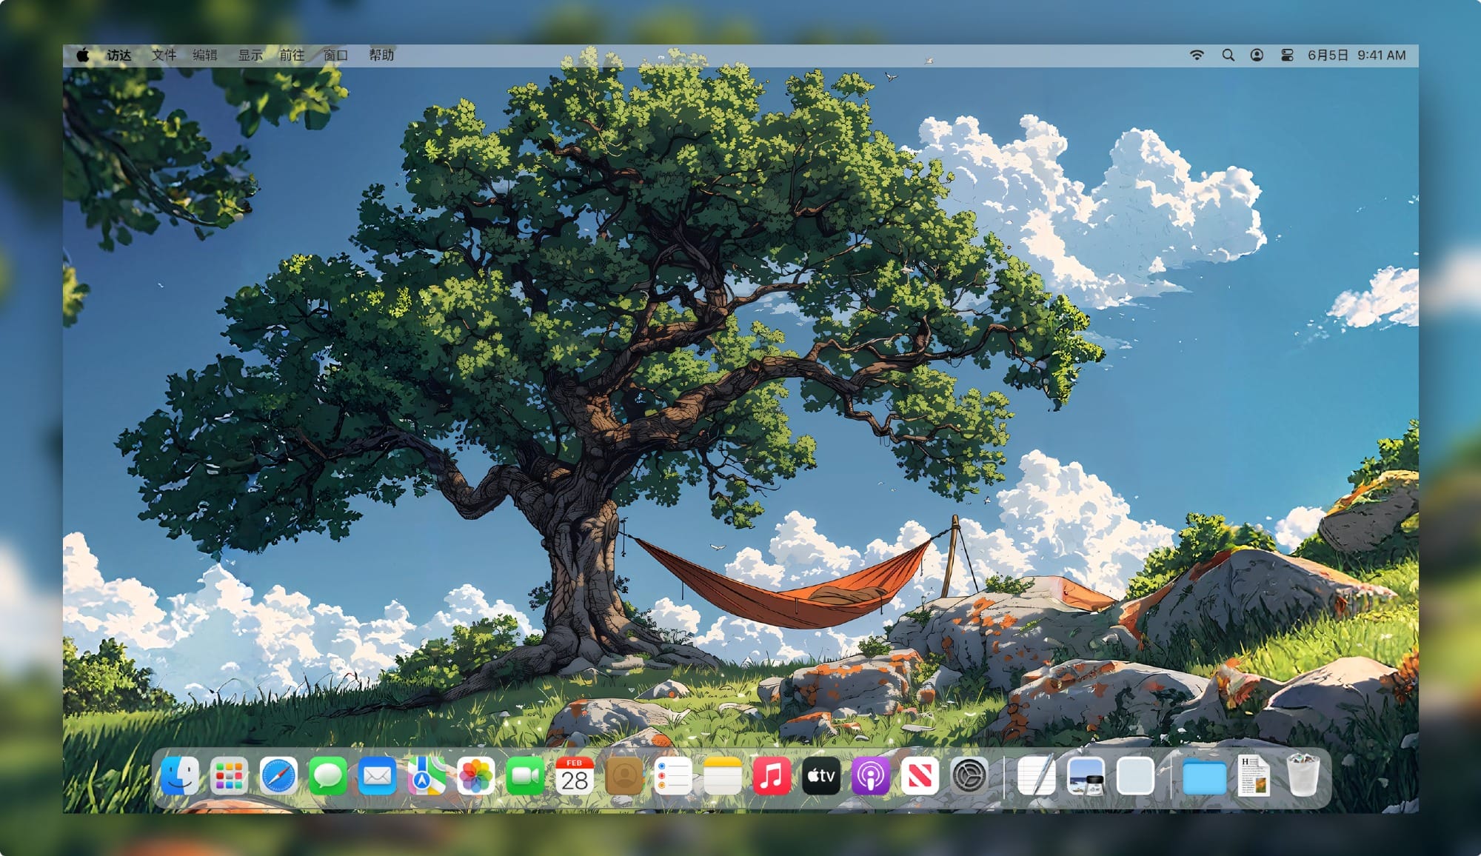1481x856 pixels.
Task: Open the Calendar app showing 28
Action: coord(574,777)
